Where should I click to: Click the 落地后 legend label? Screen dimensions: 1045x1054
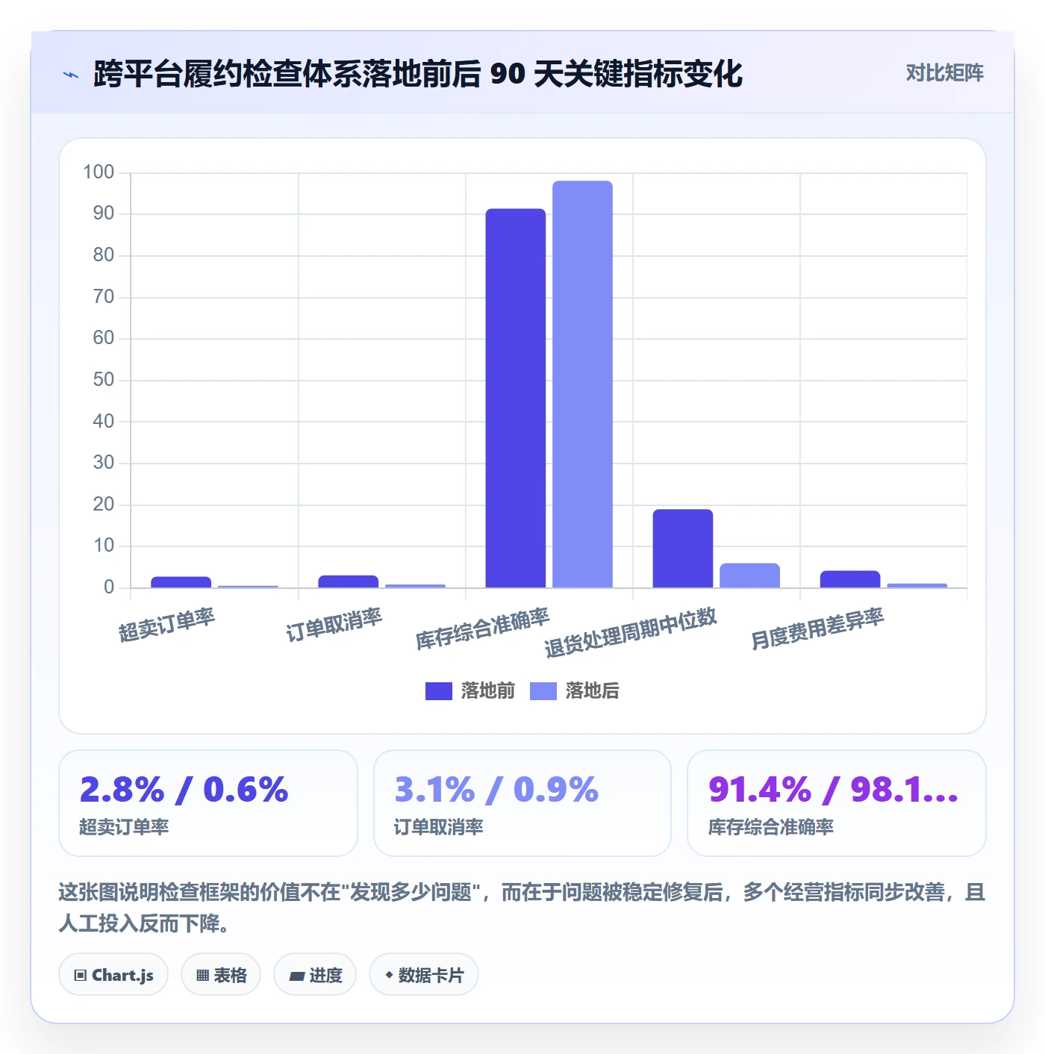[x=593, y=691]
